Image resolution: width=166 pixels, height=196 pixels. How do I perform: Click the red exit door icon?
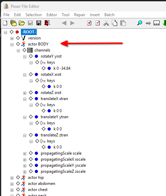click(x=47, y=23)
